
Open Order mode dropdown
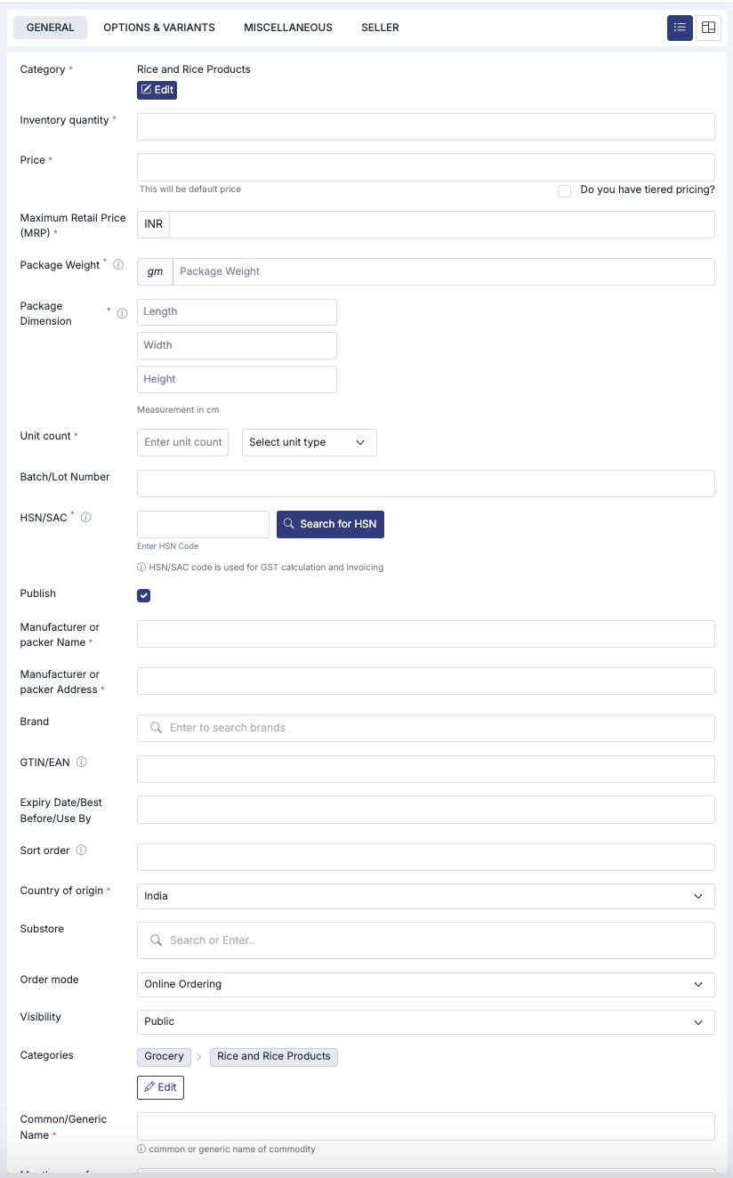[x=425, y=984]
